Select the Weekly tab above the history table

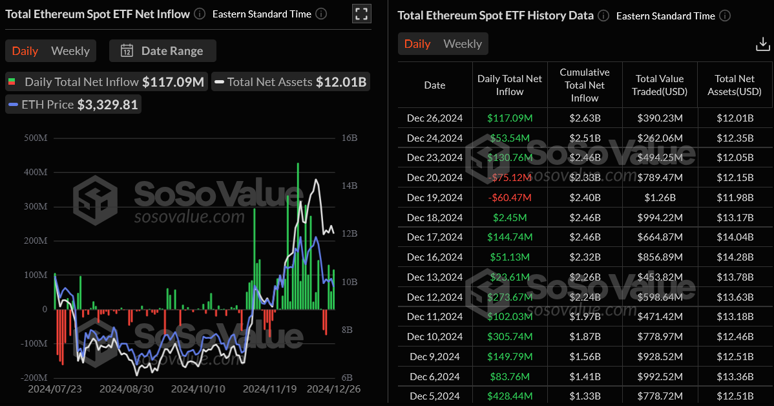pyautogui.click(x=463, y=44)
